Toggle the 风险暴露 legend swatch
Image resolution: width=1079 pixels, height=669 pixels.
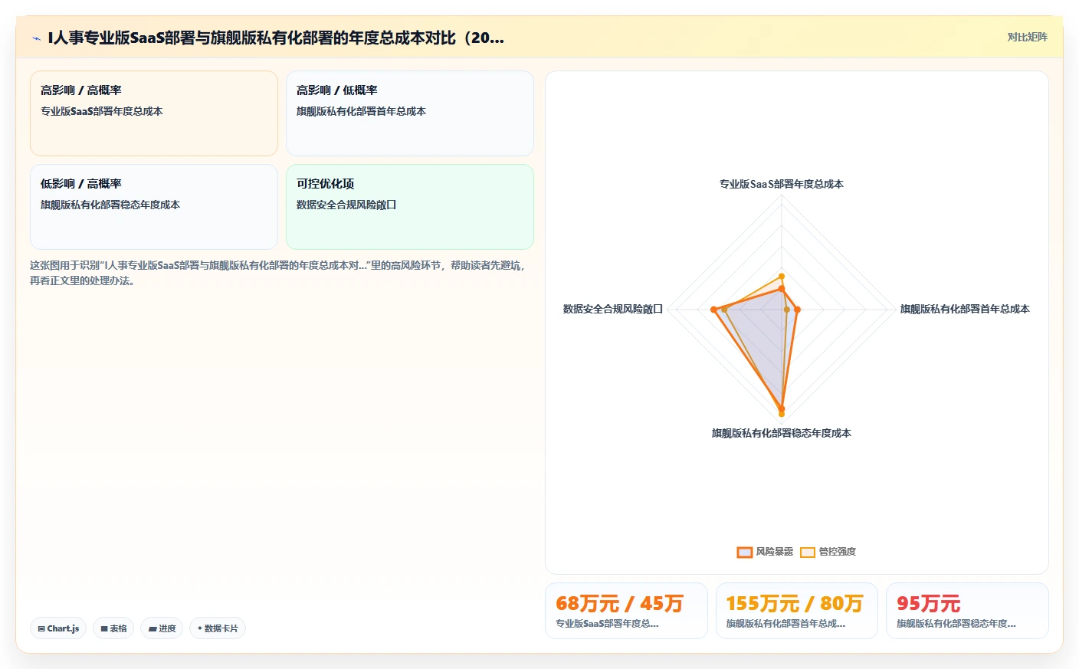coord(744,552)
